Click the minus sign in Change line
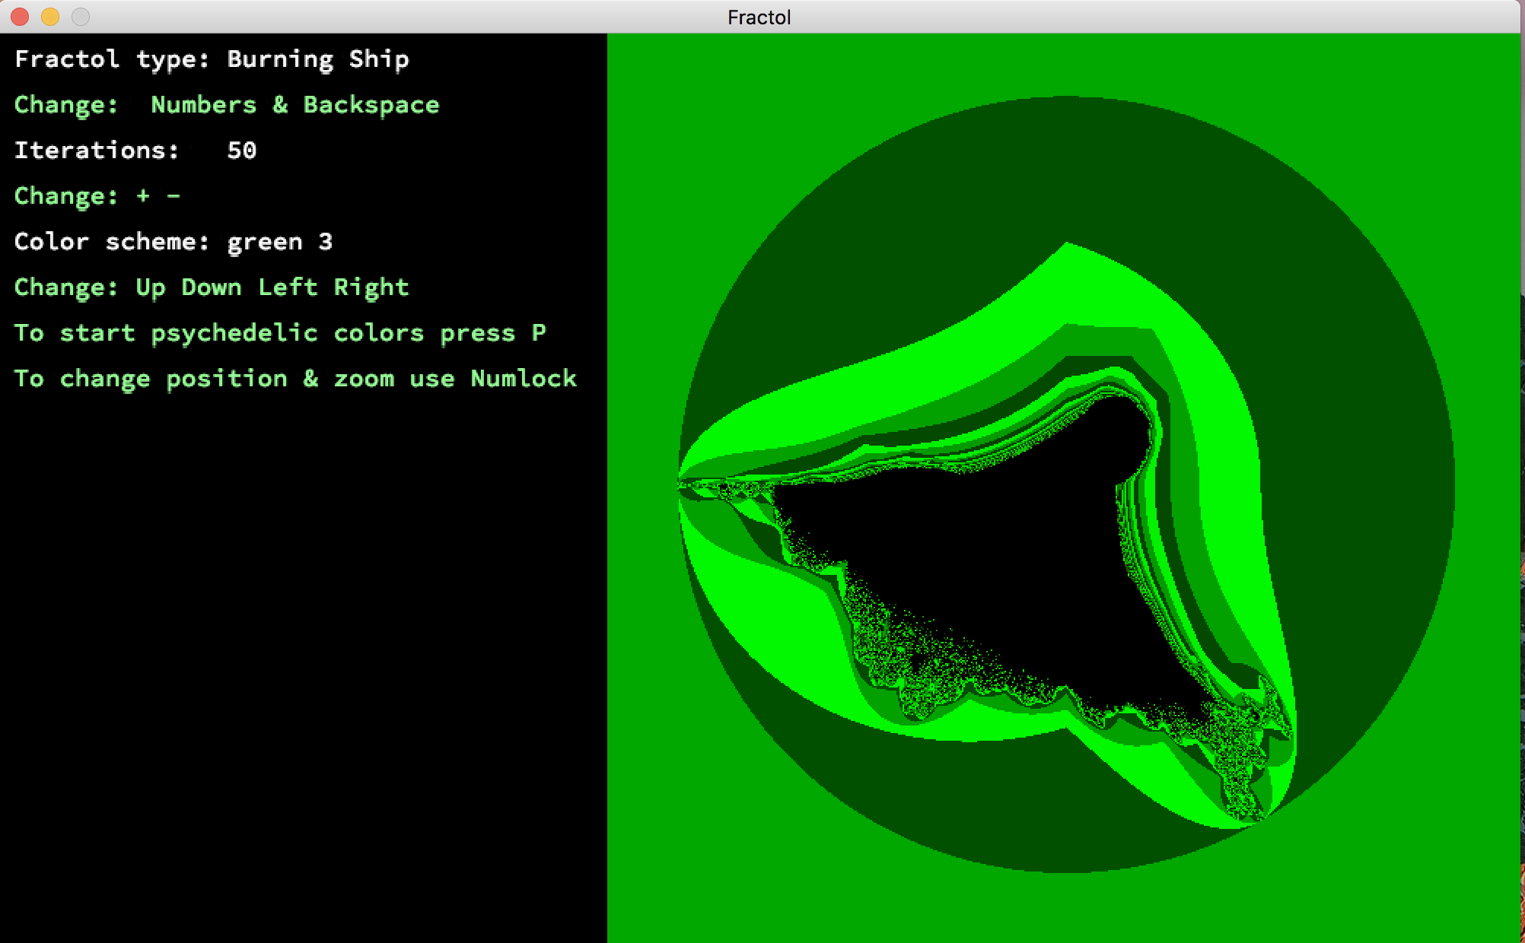Screen dimensions: 1525x943 (x=174, y=196)
